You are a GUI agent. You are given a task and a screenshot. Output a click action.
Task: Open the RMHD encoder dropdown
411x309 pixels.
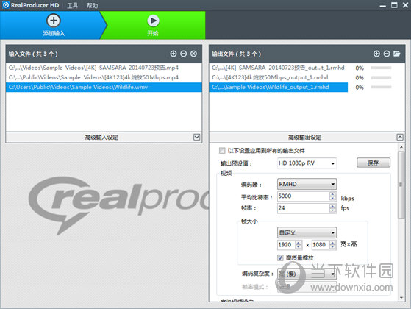[307, 184]
